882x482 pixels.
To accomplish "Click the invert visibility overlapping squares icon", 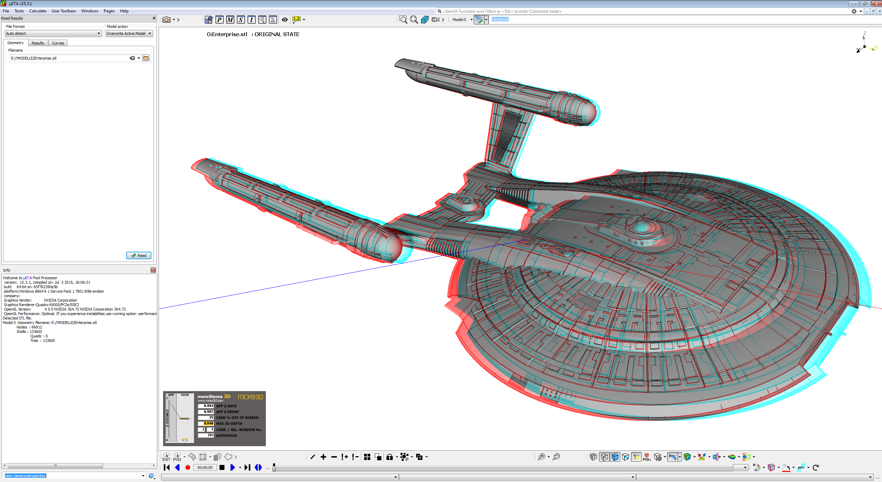I will [x=378, y=457].
